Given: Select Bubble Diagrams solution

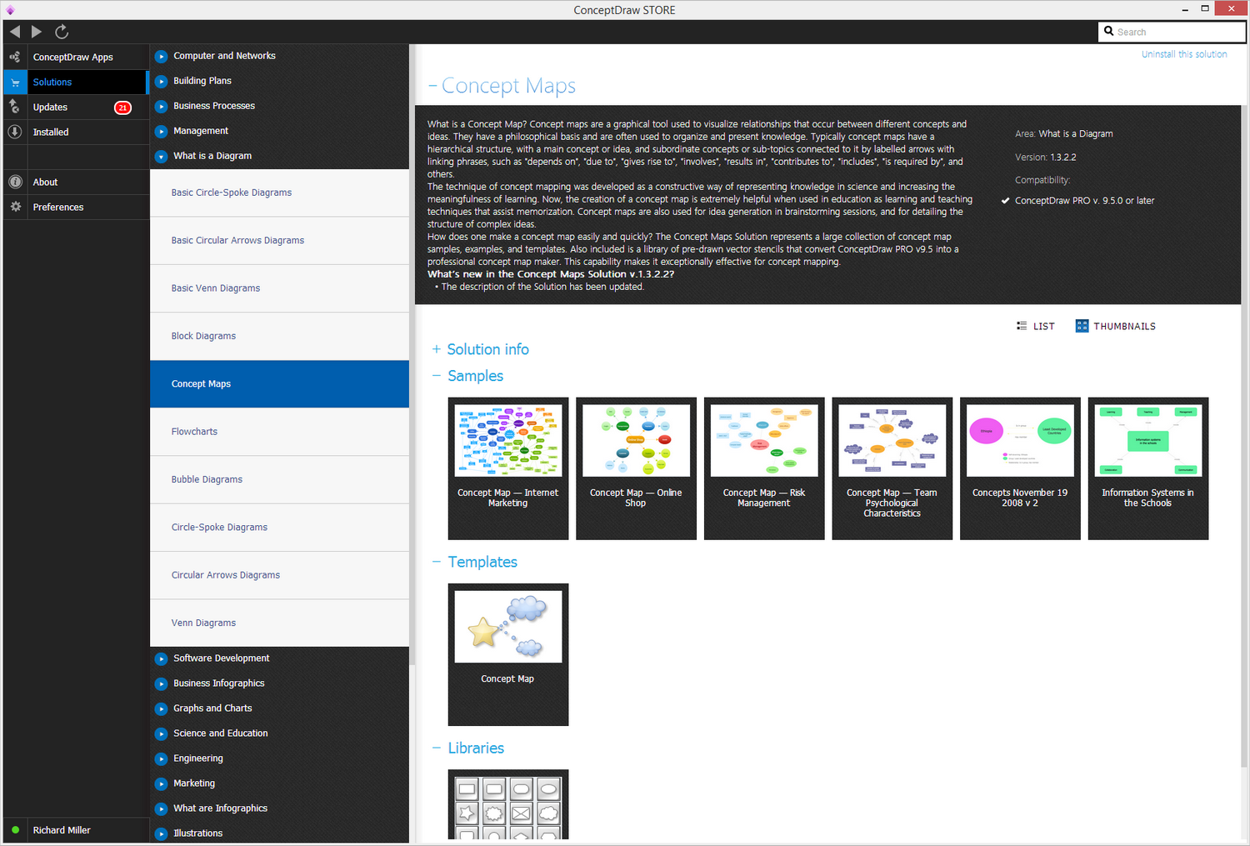Looking at the screenshot, I should (279, 479).
